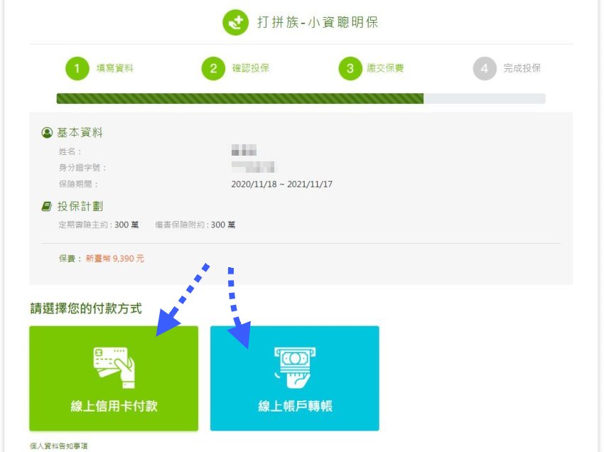Click 定期壽險主約 300 萬 text
Image resolution: width=604 pixels, height=452 pixels.
click(x=99, y=225)
